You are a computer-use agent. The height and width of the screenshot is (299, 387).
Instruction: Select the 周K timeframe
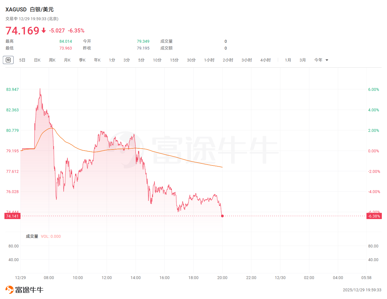(52, 60)
